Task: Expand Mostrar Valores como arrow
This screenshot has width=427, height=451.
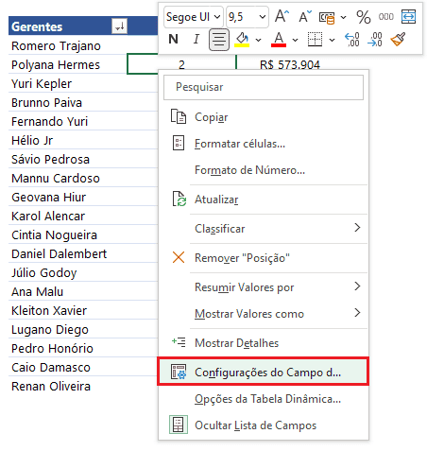Action: 357,313
